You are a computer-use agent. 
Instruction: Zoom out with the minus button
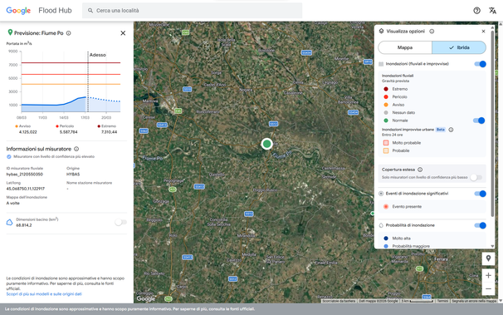point(488,288)
